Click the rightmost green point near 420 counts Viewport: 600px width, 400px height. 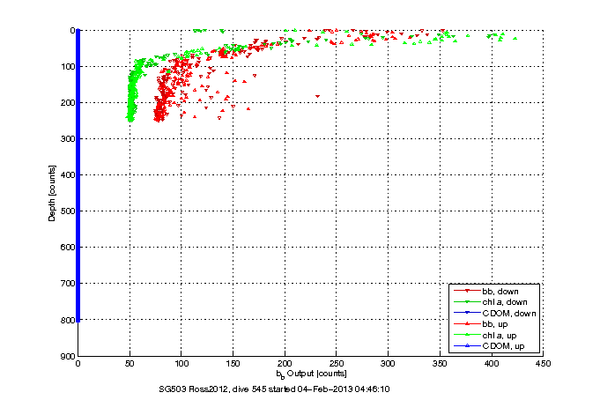(515, 38)
